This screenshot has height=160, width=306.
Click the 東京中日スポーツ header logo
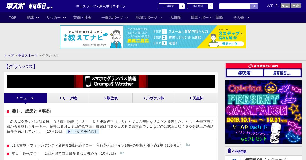pos(41,6)
